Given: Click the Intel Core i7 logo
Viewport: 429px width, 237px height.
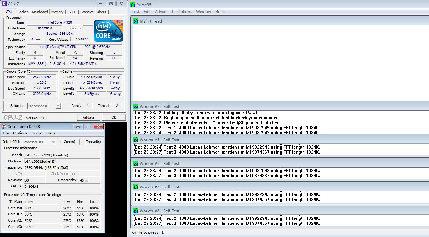Looking at the screenshot, I should [x=109, y=31].
